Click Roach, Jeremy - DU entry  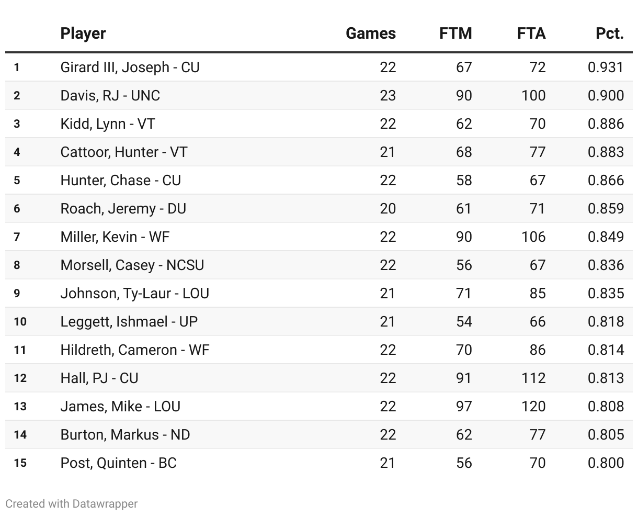coord(123,208)
